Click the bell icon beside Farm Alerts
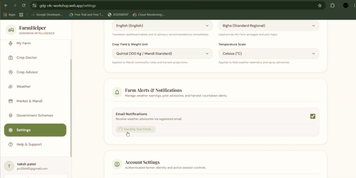Screen dimensions: 356x178 (117, 92)
